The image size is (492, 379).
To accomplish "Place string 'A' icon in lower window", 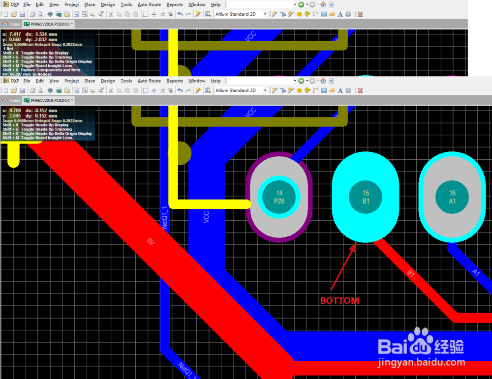I will click(x=340, y=90).
